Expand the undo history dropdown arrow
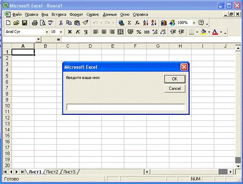 coord(101,23)
